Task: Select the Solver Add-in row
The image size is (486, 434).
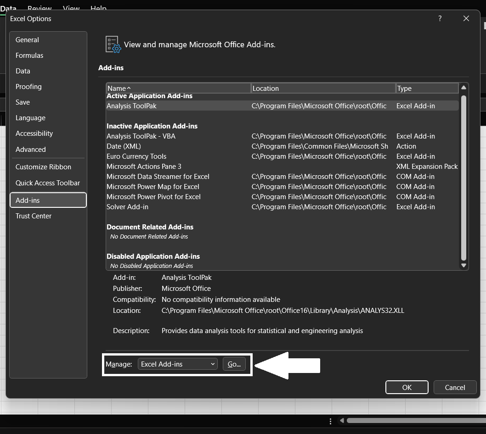Action: click(x=282, y=207)
